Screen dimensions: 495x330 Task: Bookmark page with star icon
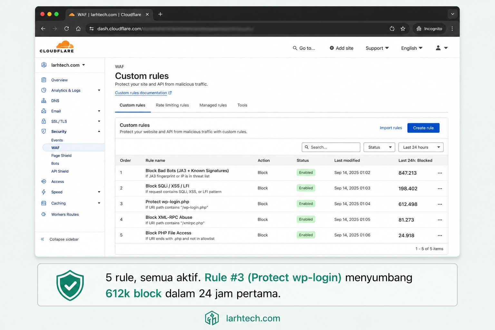pyautogui.click(x=403, y=29)
